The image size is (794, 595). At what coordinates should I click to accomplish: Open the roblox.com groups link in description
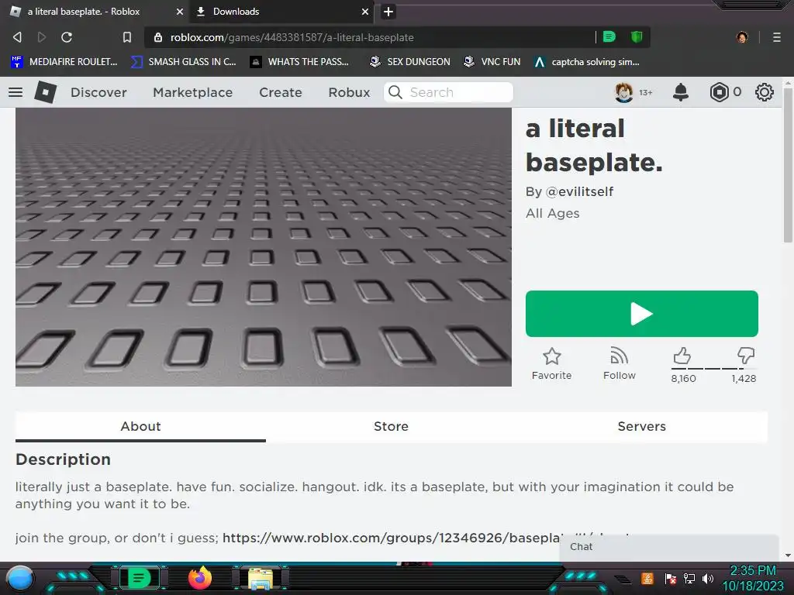pyautogui.click(x=391, y=538)
